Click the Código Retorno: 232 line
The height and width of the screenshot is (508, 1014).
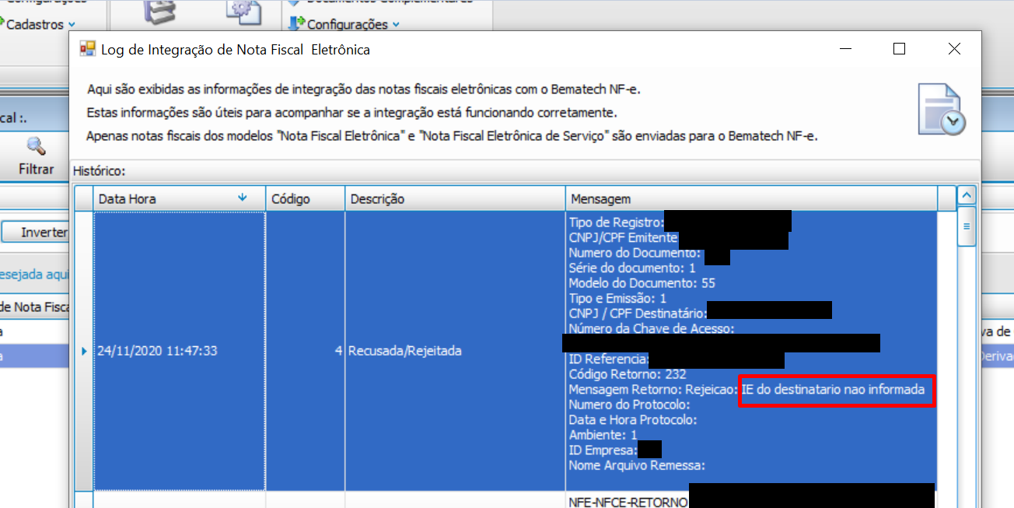click(x=628, y=374)
